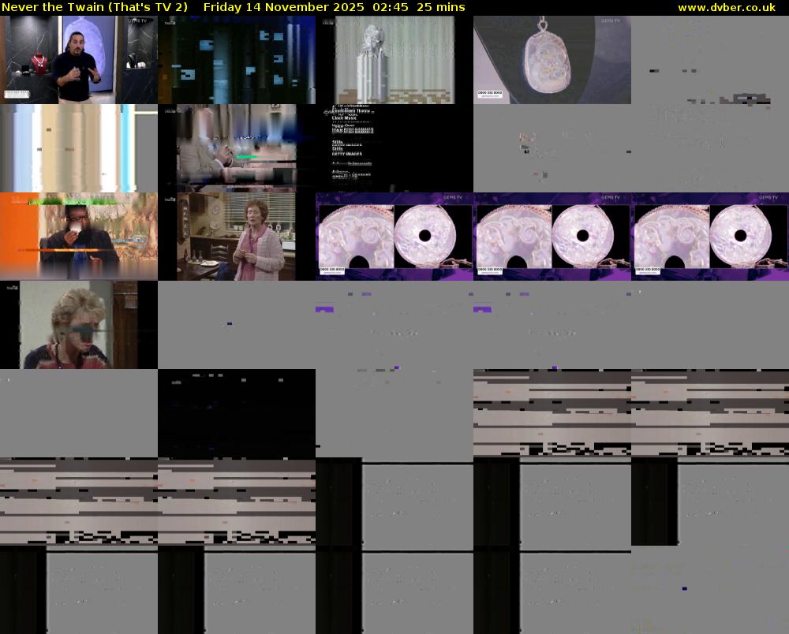Click the 02:45 broadcast time

point(391,7)
